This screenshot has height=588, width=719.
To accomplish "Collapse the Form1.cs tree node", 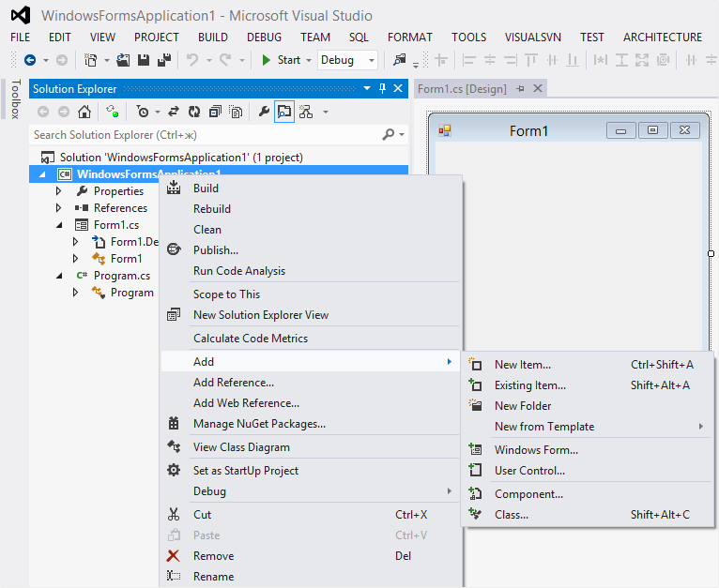I will (58, 225).
